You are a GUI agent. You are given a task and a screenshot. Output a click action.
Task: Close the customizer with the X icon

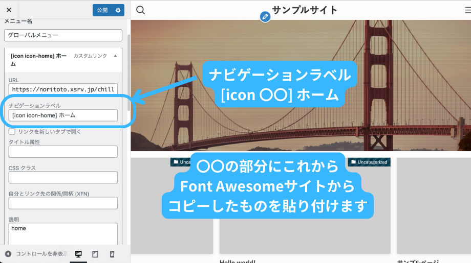pos(9,10)
